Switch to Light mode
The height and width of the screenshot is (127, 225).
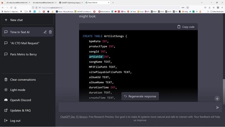(28, 90)
